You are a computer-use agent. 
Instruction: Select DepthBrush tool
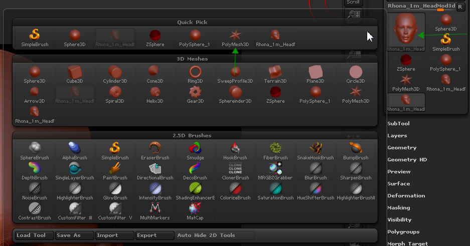click(x=35, y=171)
